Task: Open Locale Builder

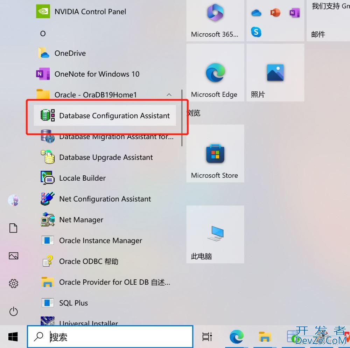Action: pyautogui.click(x=105, y=178)
